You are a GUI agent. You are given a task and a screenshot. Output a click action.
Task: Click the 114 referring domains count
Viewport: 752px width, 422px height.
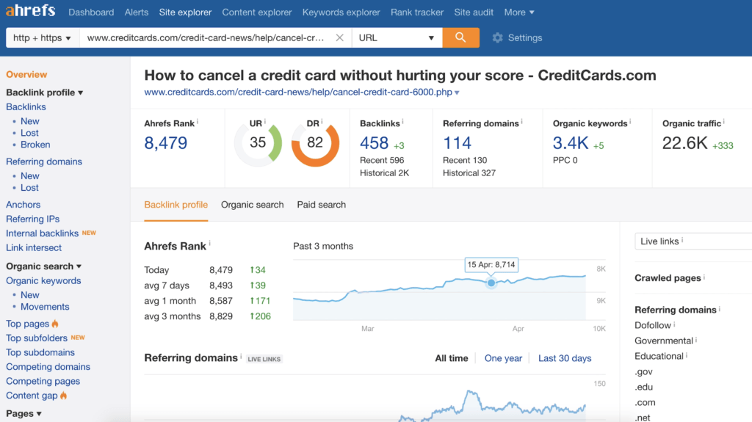point(457,143)
